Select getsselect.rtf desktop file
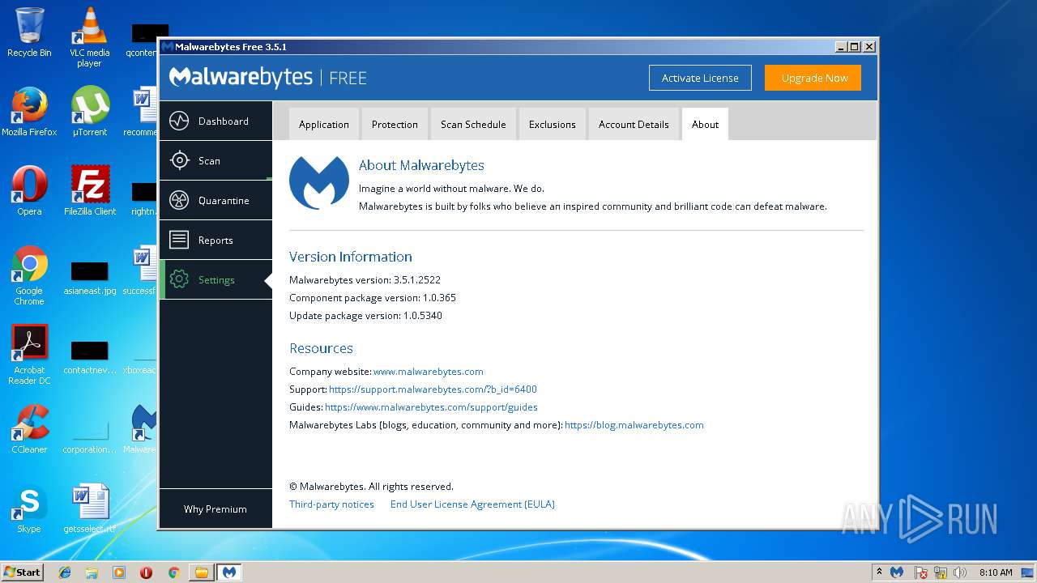 click(89, 509)
